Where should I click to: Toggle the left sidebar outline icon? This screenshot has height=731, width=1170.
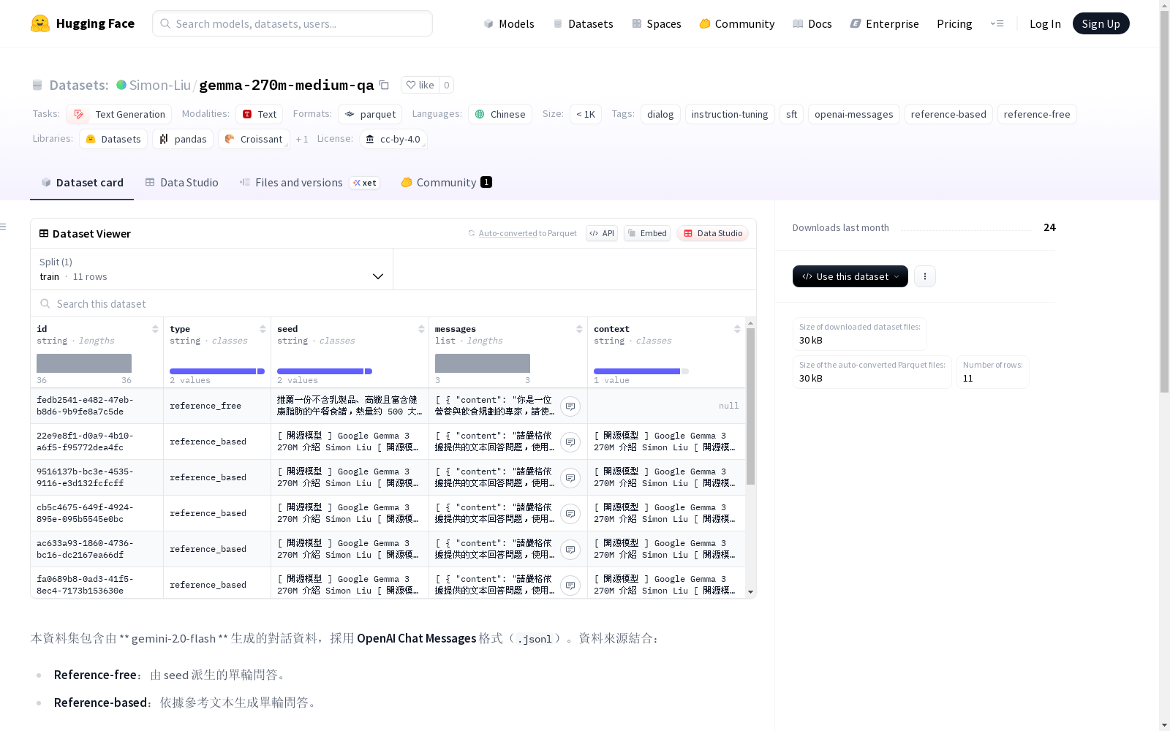click(x=4, y=227)
